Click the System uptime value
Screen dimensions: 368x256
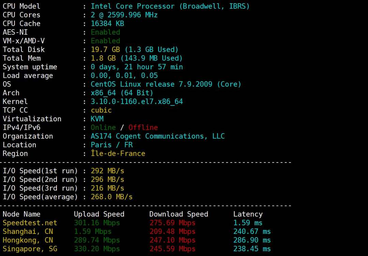tap(137, 67)
